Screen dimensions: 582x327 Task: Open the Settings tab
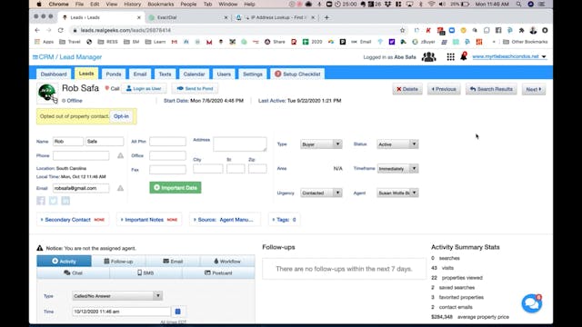(x=253, y=74)
